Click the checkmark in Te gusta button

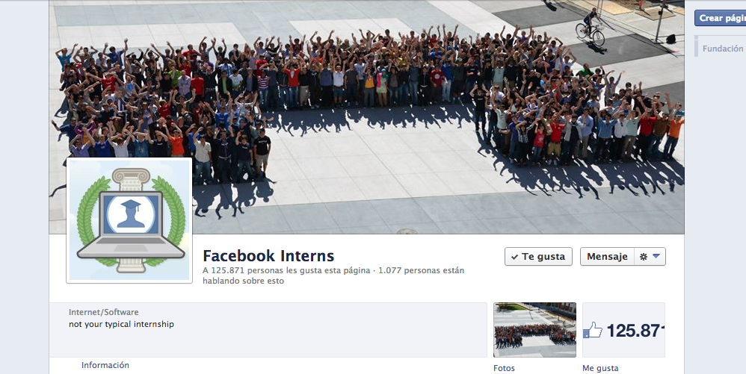(514, 257)
